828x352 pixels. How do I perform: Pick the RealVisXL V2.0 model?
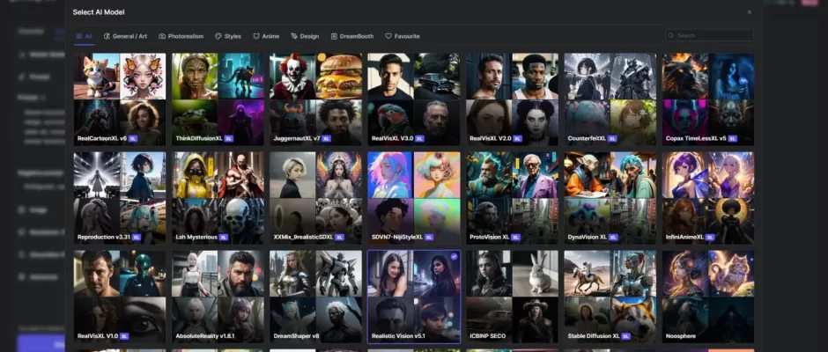(x=513, y=99)
